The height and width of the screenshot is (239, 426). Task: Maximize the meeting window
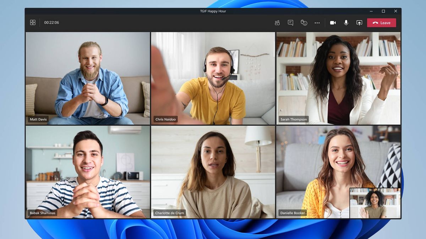[383, 11]
